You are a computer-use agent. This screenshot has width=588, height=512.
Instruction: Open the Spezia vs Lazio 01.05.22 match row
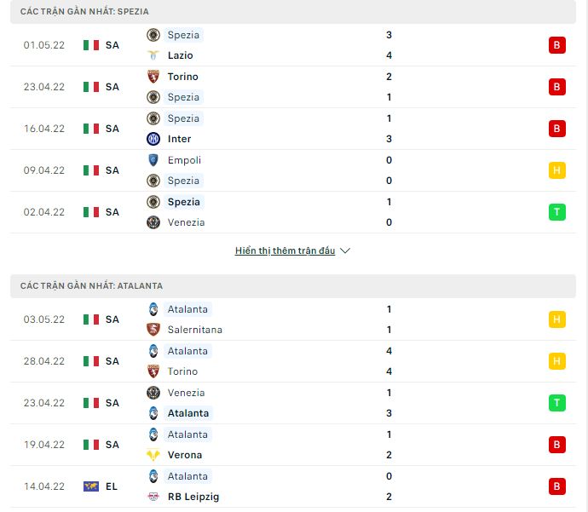coord(293,45)
